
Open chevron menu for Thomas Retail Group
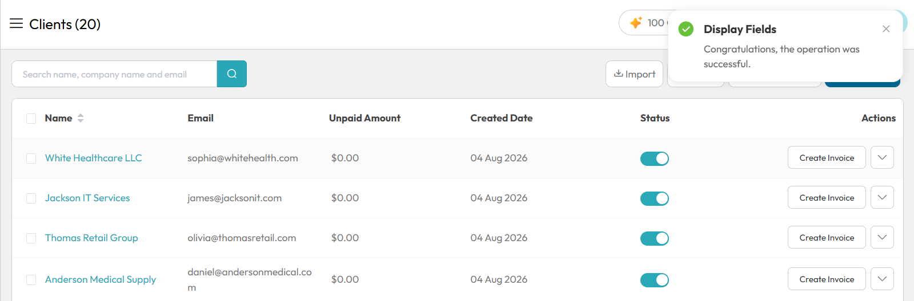point(882,238)
